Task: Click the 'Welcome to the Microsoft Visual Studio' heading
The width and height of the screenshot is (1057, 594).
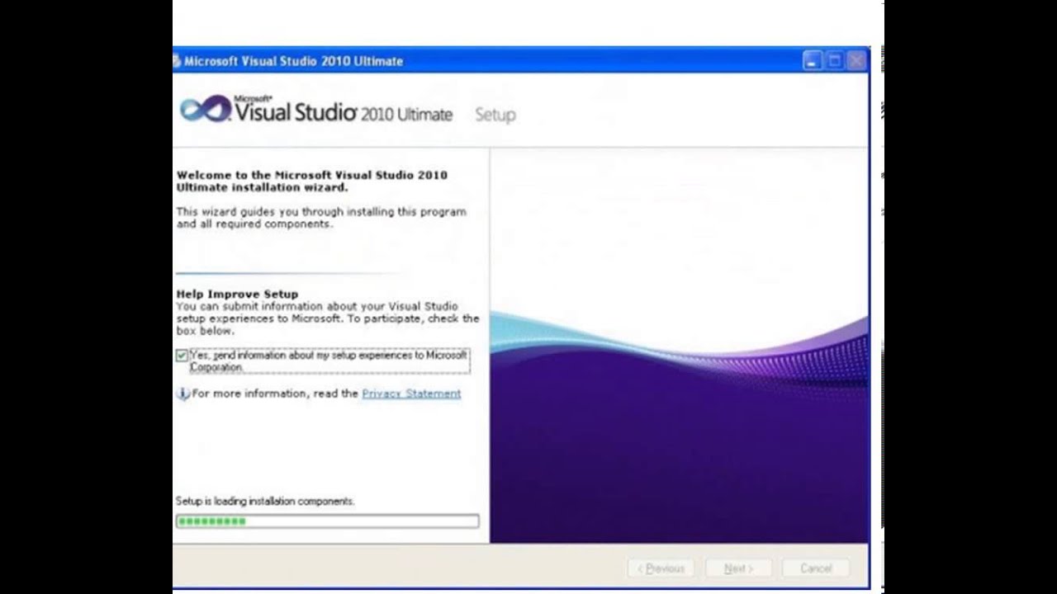Action: (x=312, y=181)
